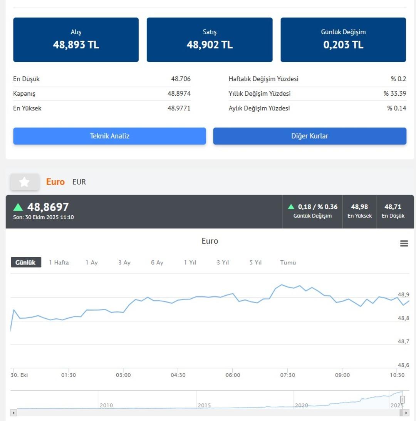Show Tümü (all-time) chart range
The width and height of the screenshot is (416, 421).
pos(288,263)
